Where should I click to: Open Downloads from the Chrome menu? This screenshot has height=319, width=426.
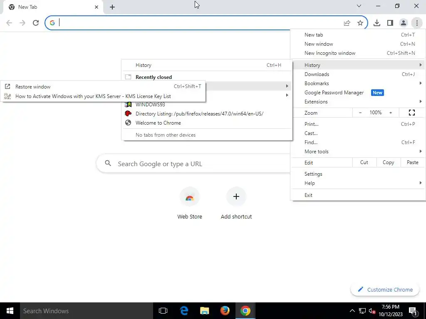pos(358,74)
